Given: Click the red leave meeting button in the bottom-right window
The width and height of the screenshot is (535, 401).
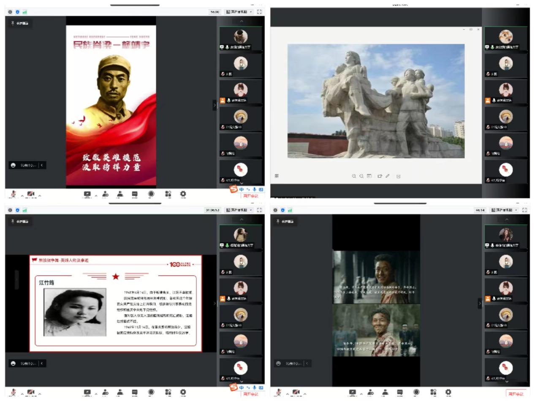Looking at the screenshot, I should [x=516, y=394].
